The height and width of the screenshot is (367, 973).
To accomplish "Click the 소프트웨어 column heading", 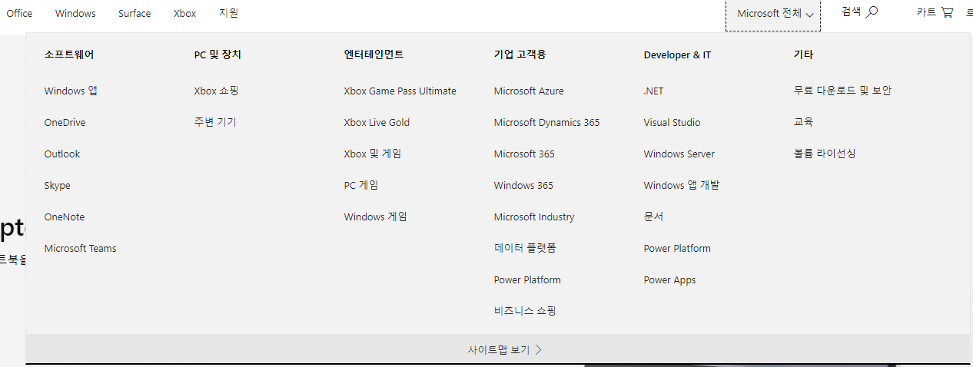I will [69, 55].
